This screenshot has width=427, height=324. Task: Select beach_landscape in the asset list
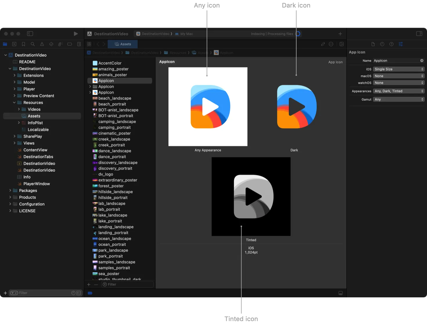coord(115,98)
